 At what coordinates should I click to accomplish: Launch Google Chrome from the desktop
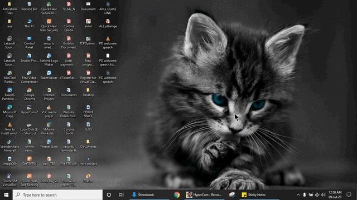click(30, 94)
